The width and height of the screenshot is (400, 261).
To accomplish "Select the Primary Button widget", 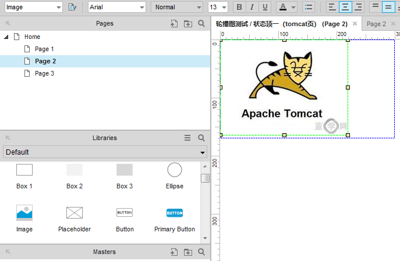I will 175,219.
